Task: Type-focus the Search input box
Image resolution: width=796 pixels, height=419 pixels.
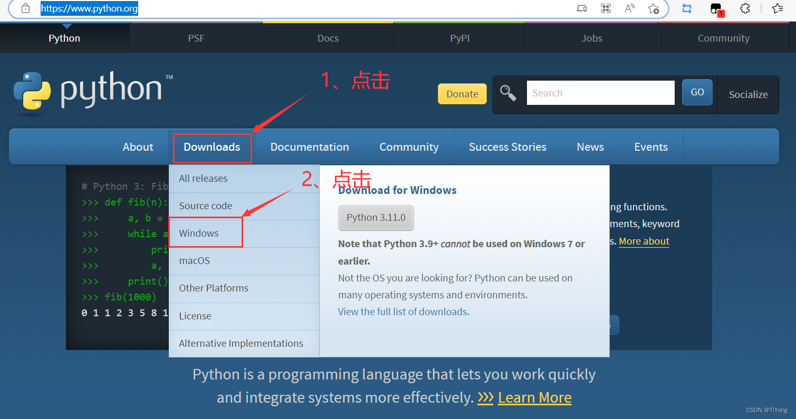Action: click(x=600, y=93)
